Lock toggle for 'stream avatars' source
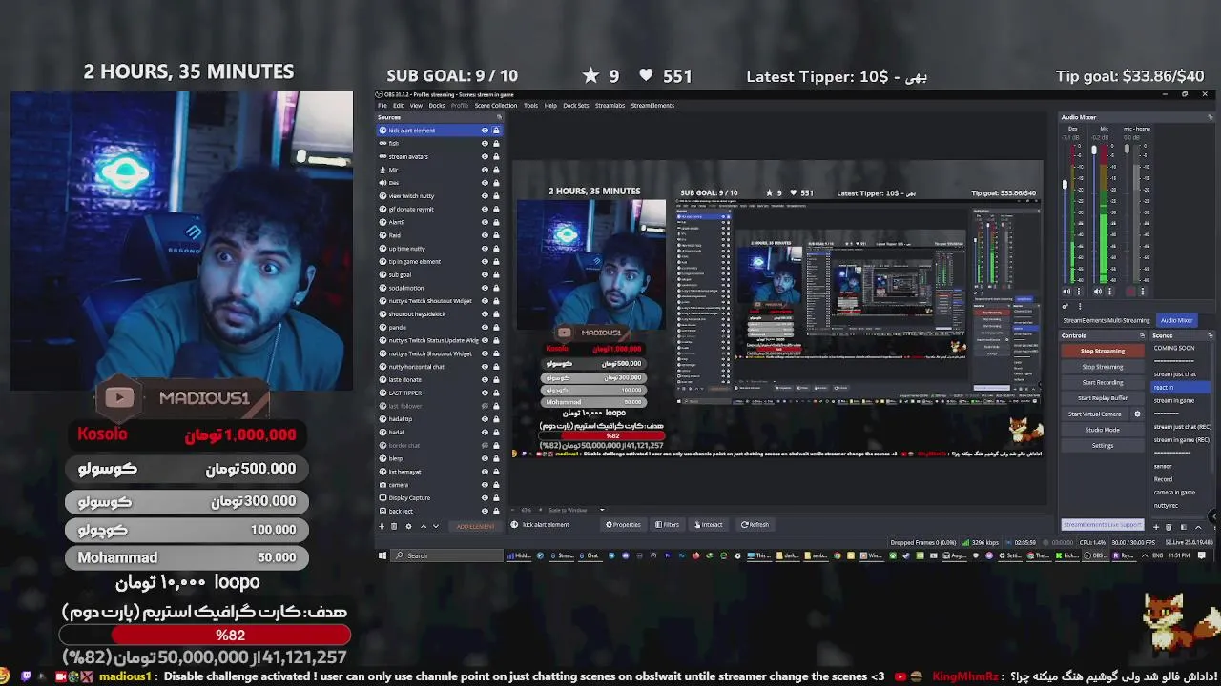 click(x=496, y=156)
